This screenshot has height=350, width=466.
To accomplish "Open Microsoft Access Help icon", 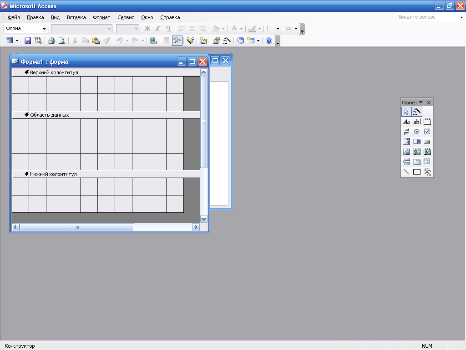I will tap(269, 41).
